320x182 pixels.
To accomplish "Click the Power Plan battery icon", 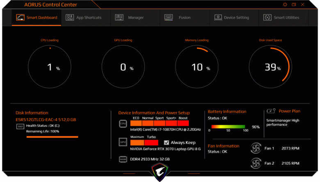I will point(271,111).
